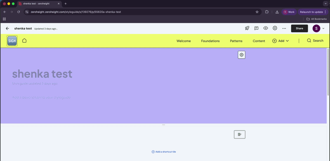Go to home via house icon
This screenshot has height=161, width=330.
[x=24, y=40]
